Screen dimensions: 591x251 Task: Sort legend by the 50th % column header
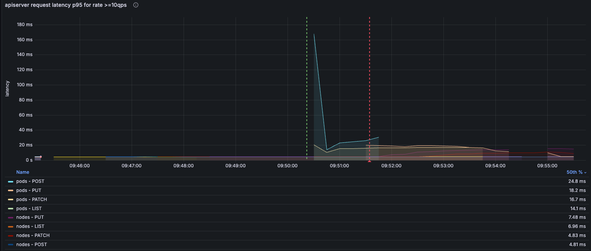pyautogui.click(x=574, y=172)
